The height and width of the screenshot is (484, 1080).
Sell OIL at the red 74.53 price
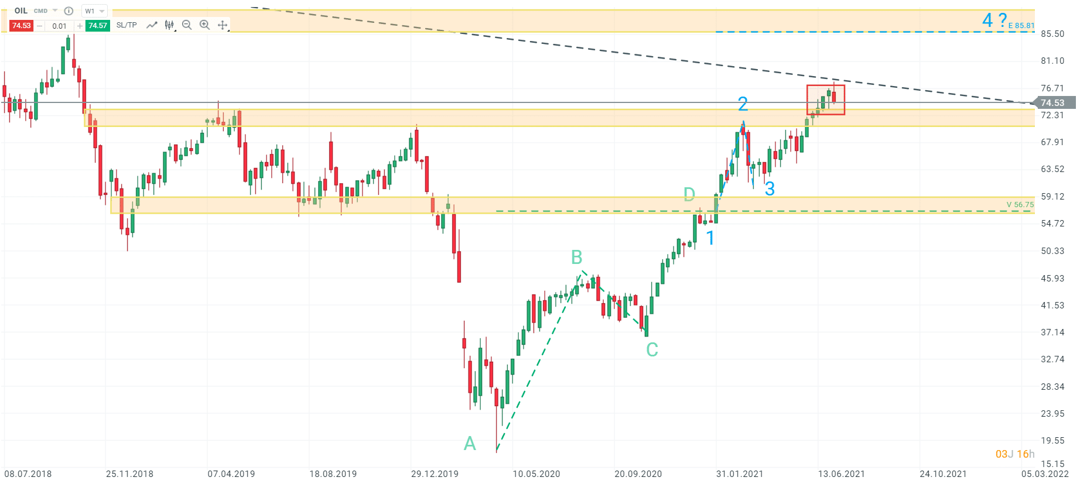pos(21,26)
